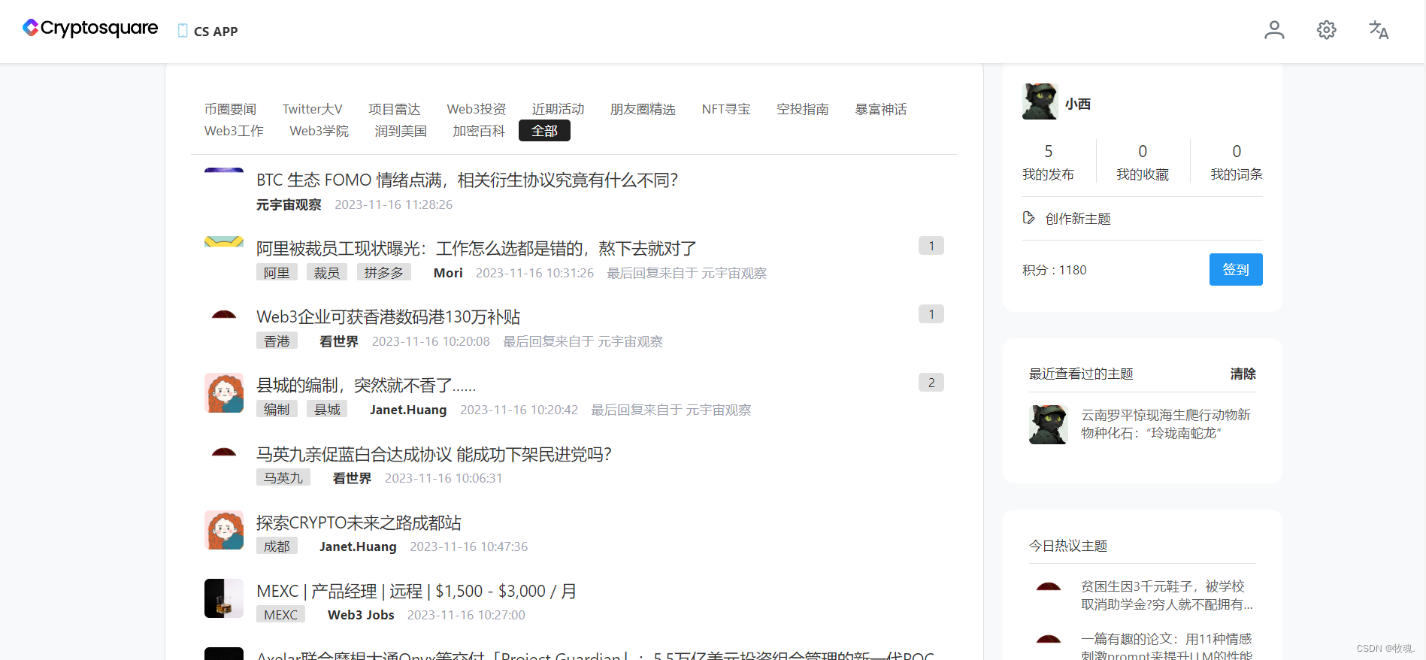Open 我的发布 count
Screen dimensions: 1426x660
coord(1048,162)
